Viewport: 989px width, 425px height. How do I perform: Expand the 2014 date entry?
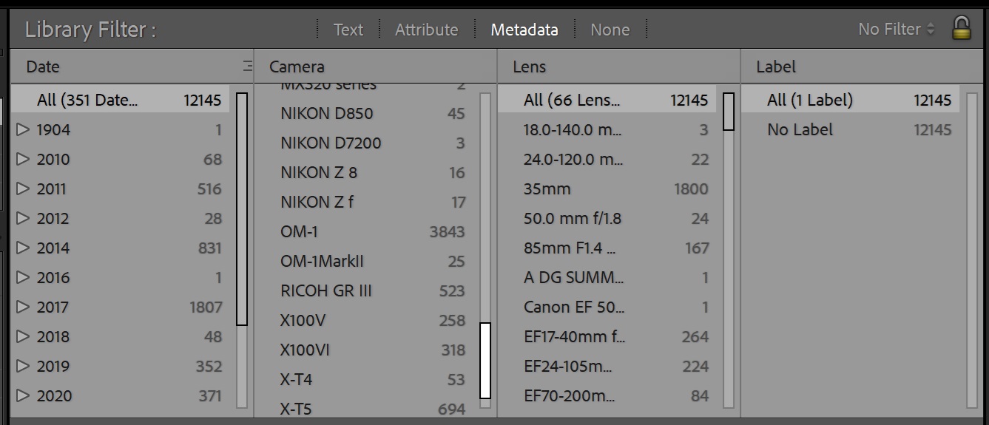23,248
